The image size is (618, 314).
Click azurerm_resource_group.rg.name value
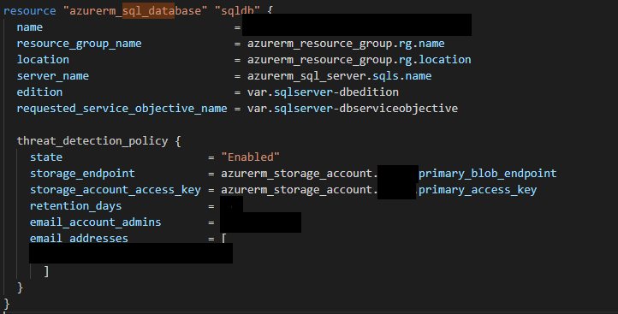pos(346,44)
